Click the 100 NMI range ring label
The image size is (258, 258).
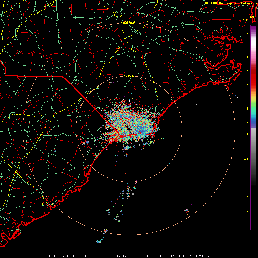click(x=129, y=23)
